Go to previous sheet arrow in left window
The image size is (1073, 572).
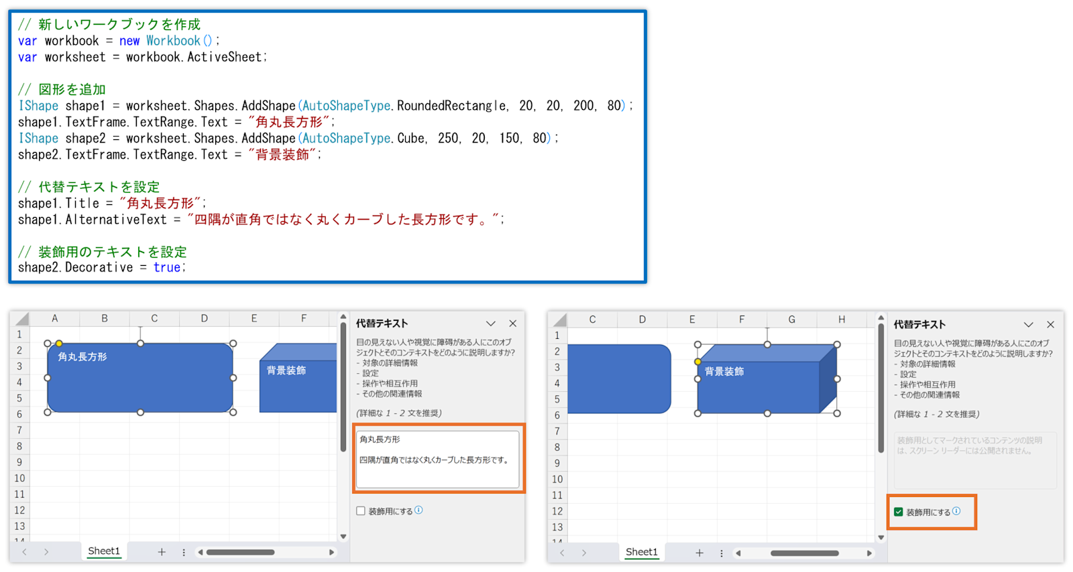pos(25,552)
